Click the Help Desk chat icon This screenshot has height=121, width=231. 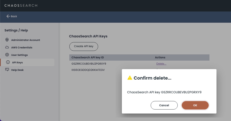click(x=7, y=70)
